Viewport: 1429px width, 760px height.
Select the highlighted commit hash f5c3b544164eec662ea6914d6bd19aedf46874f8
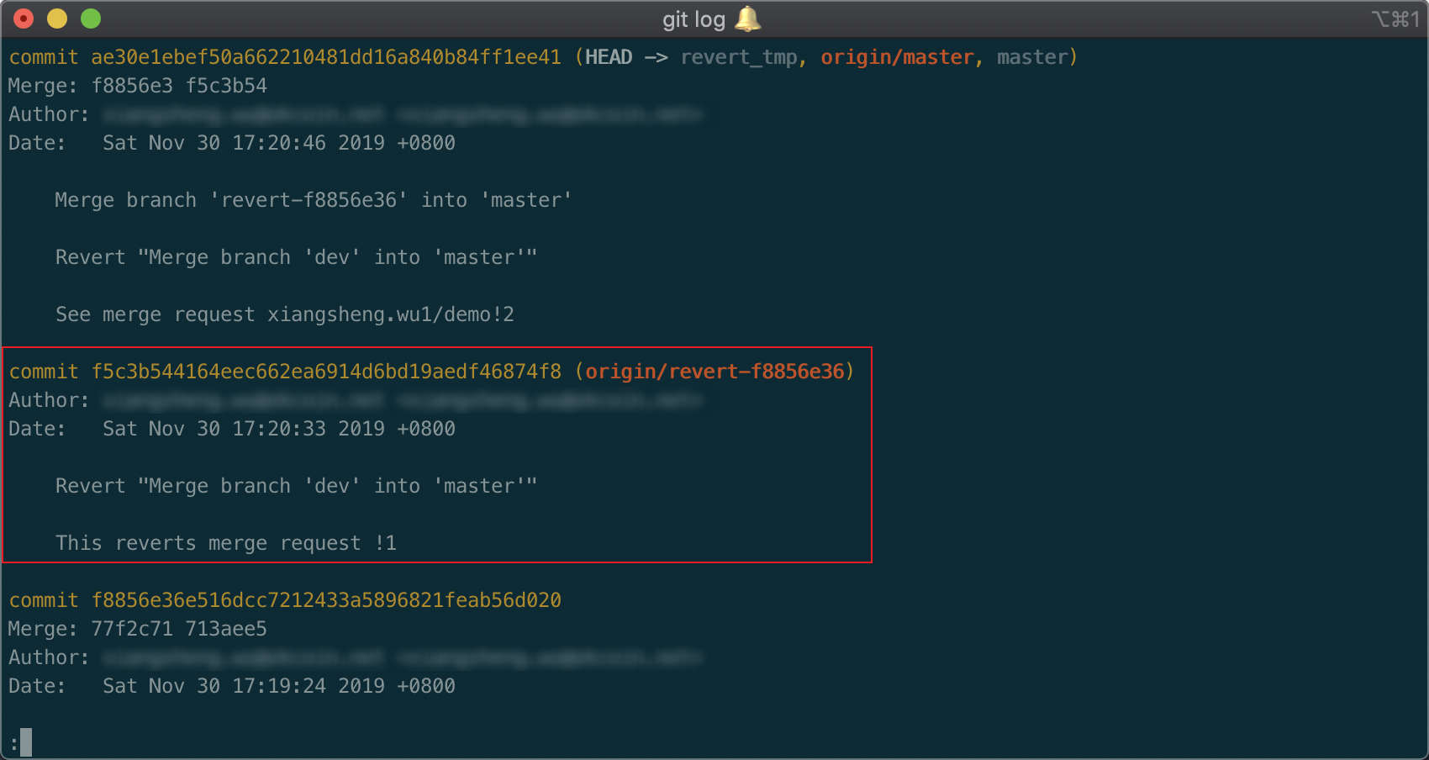(x=325, y=371)
